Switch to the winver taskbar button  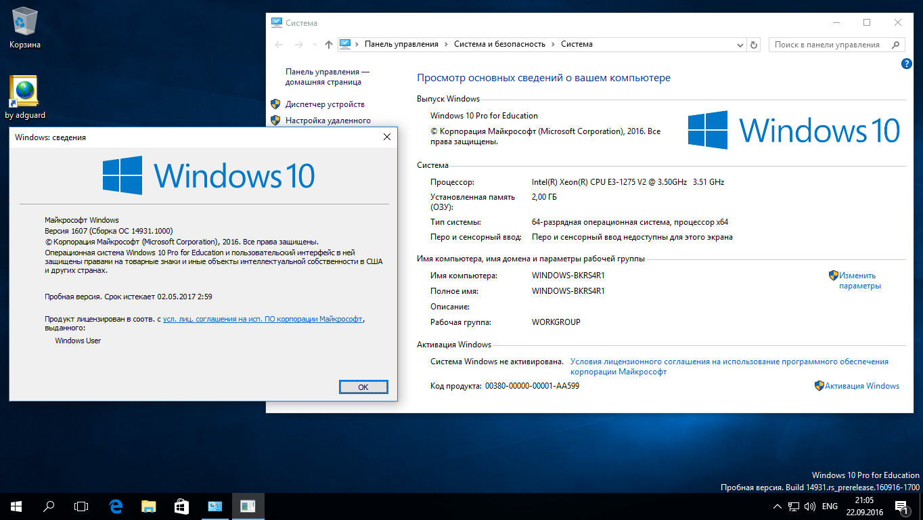[x=248, y=506]
